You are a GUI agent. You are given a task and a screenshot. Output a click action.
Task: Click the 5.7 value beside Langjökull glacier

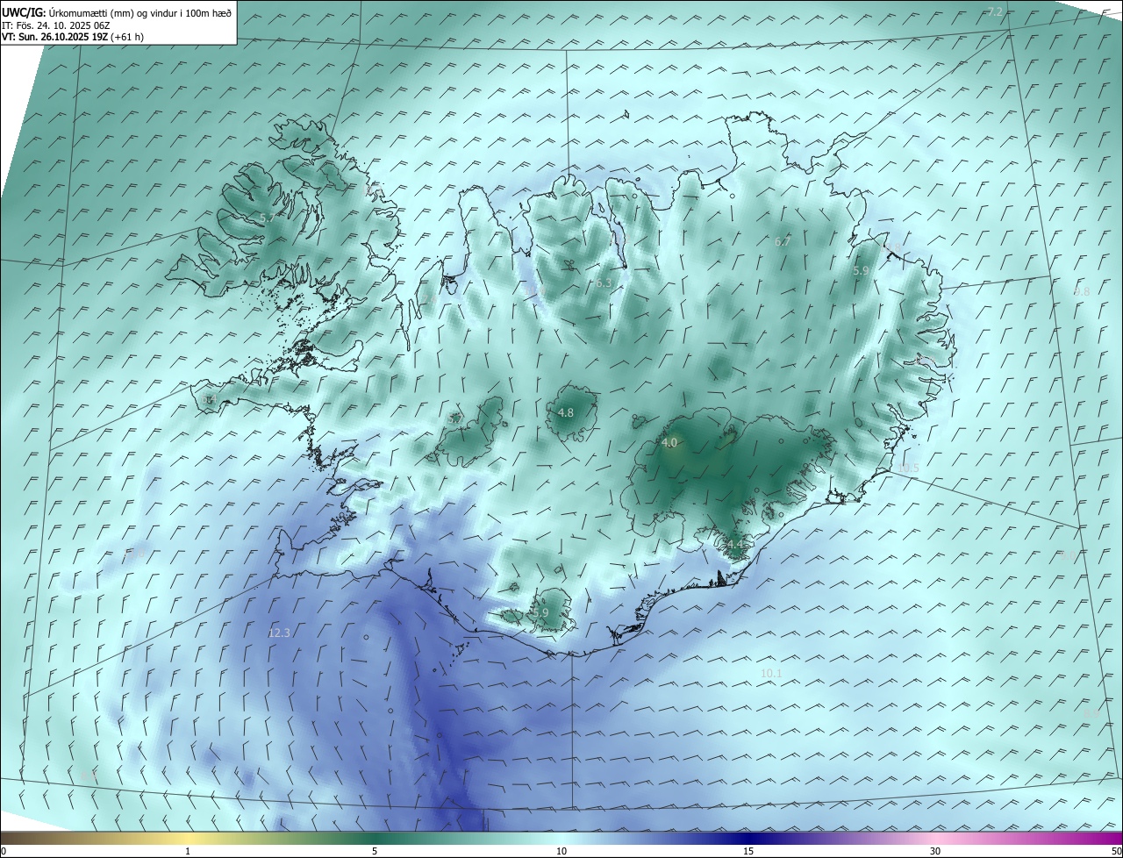tap(454, 419)
